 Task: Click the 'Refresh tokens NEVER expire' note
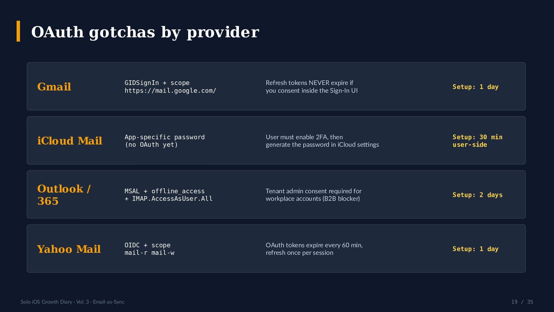tap(312, 87)
